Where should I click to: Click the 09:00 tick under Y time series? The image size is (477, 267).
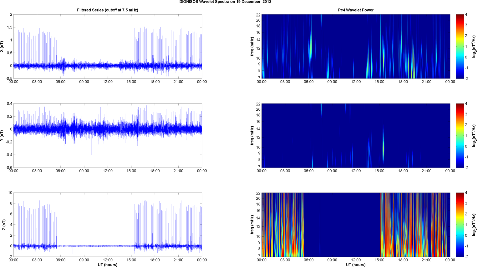tap(84, 171)
